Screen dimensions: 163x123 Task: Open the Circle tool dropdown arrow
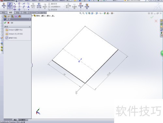[22, 4]
